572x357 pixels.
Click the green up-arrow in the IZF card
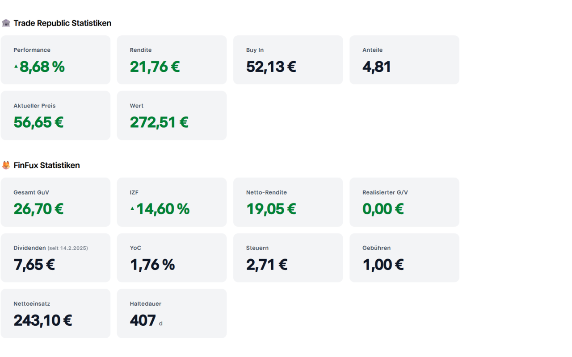(x=132, y=208)
